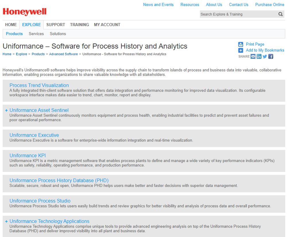The image size is (287, 237).
Task: Share the page on Twitter
Action: [265, 56]
